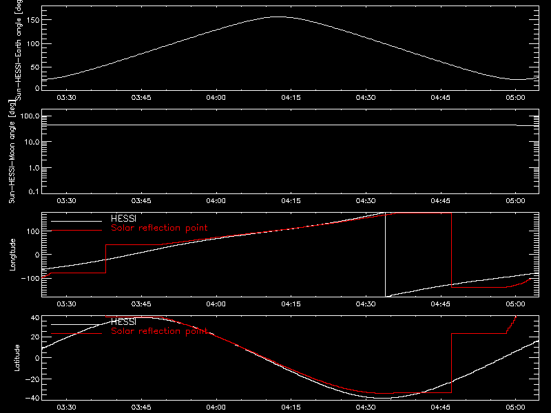Click the '-100' tick on the Longitude axis

pos(30,278)
